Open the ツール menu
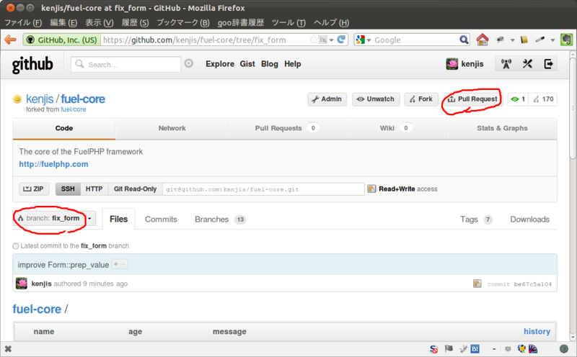 pos(288,23)
